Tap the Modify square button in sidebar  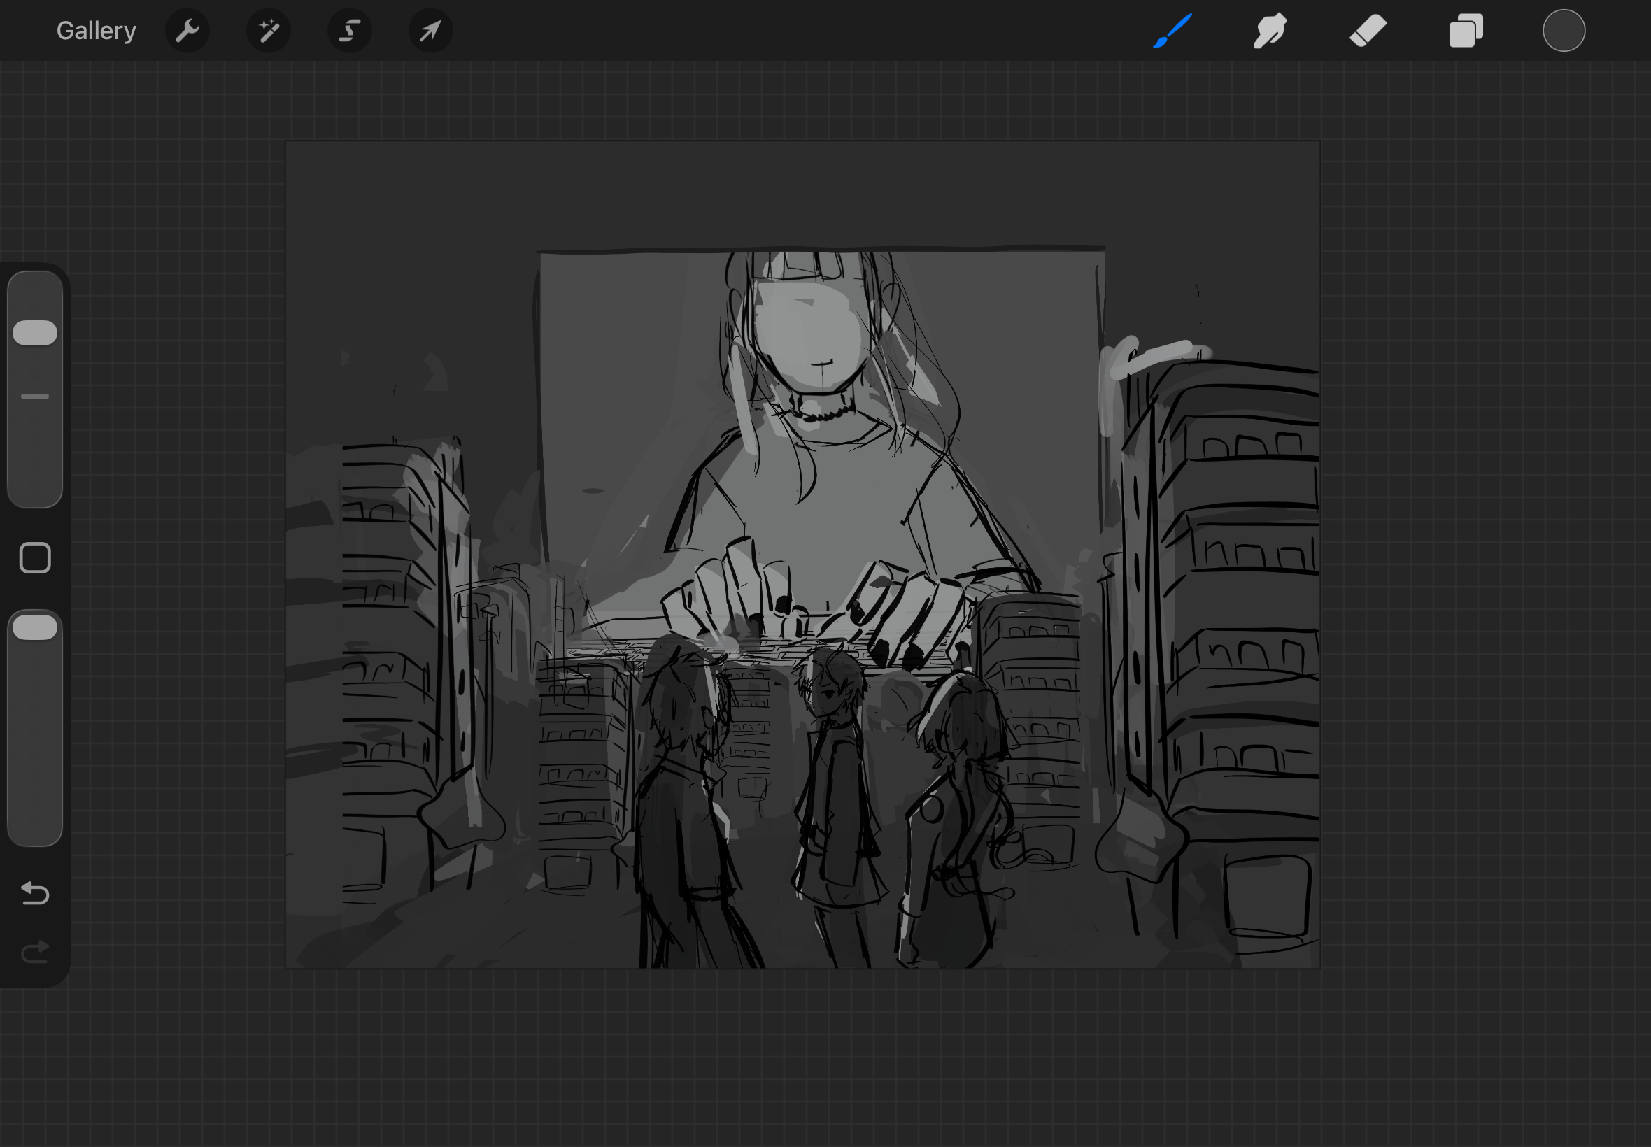(x=35, y=557)
